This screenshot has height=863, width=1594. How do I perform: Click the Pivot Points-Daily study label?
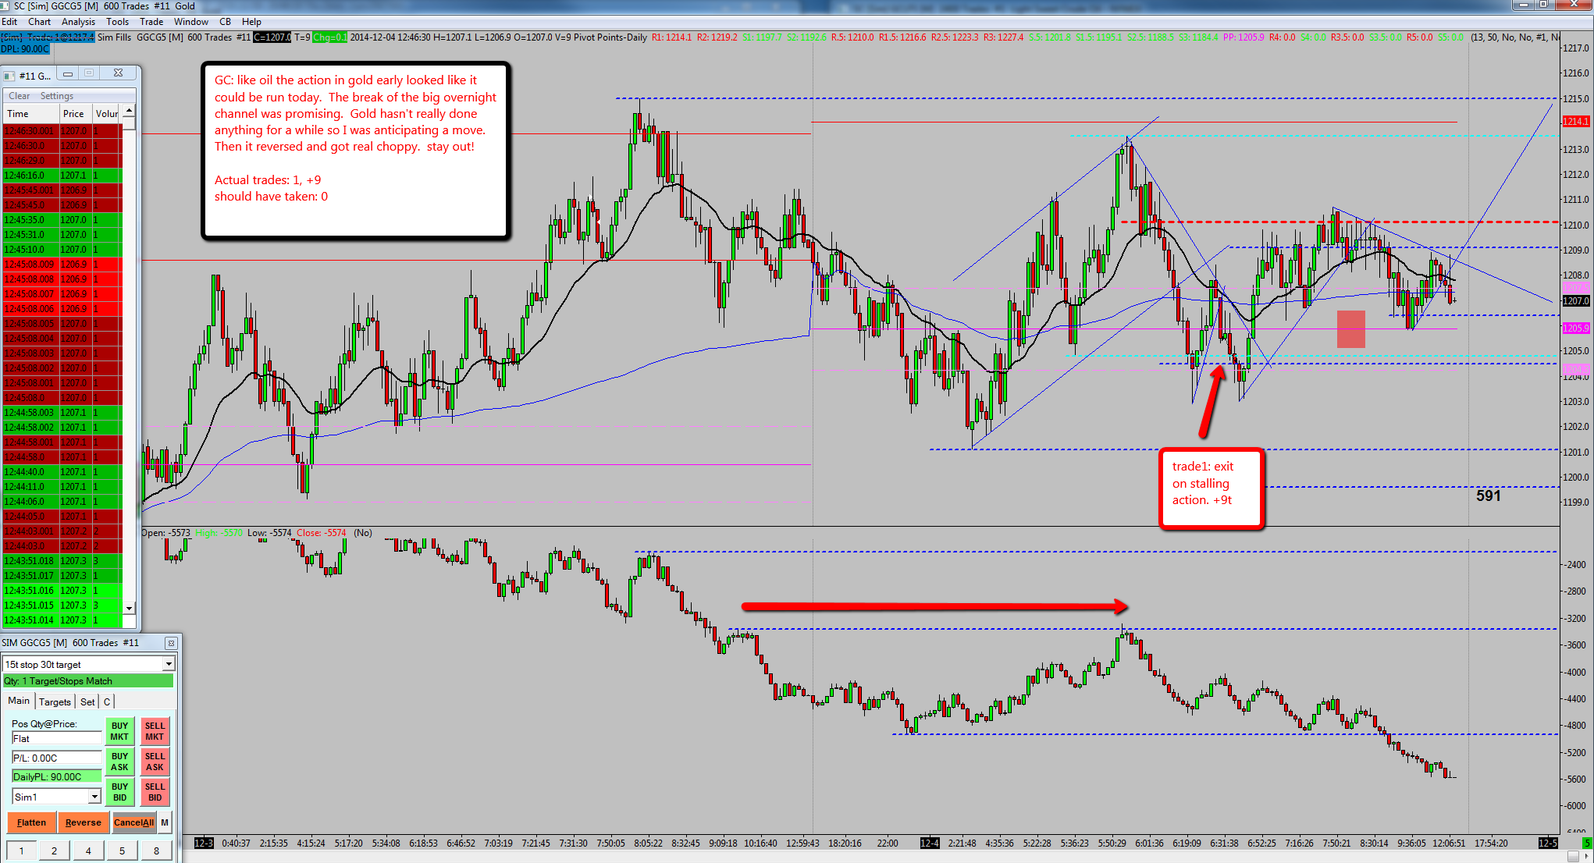(x=611, y=37)
